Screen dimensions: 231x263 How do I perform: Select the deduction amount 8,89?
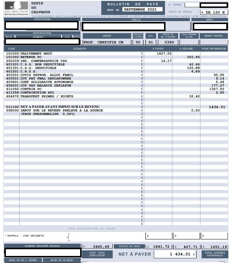pos(195,71)
